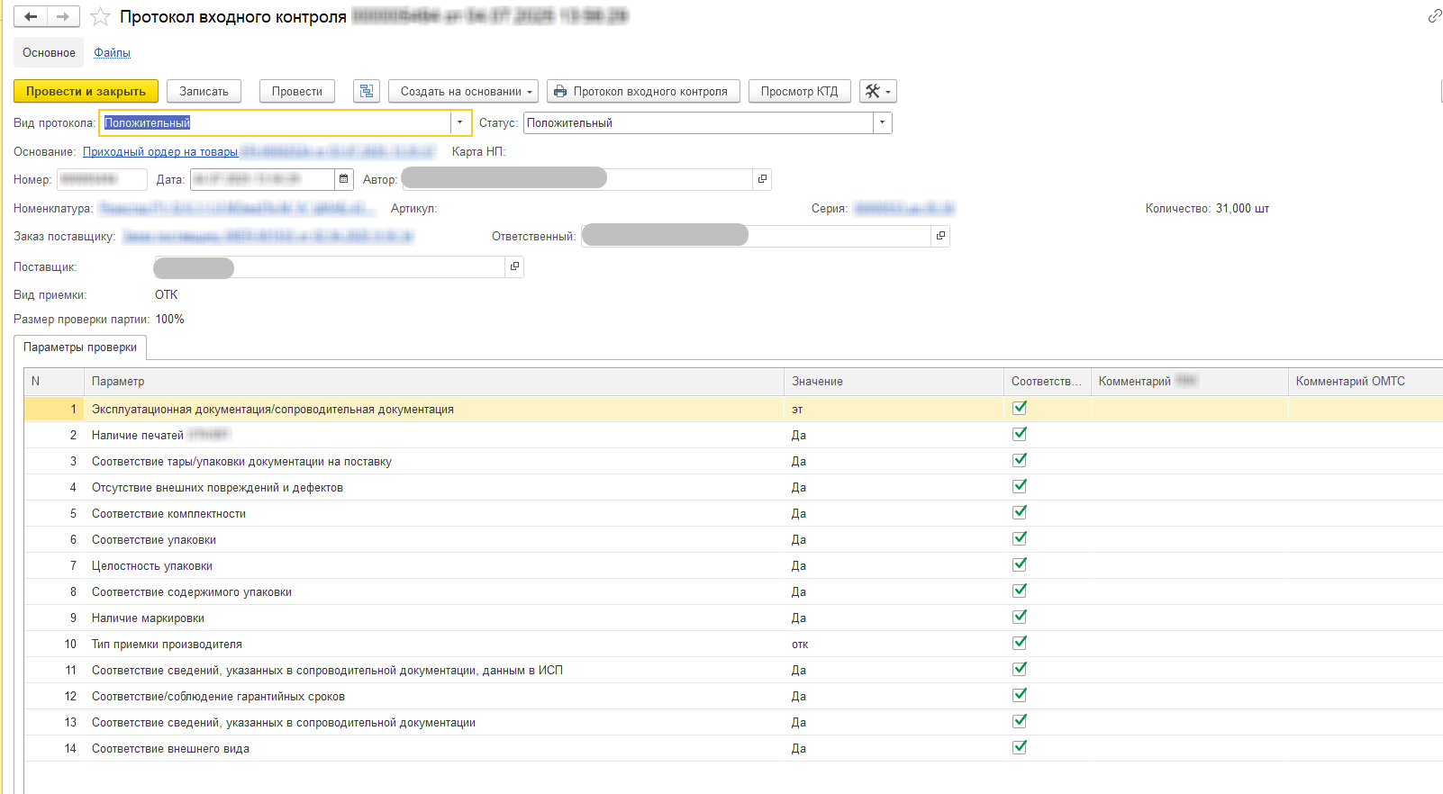Click into the Номер input field

pos(102,179)
